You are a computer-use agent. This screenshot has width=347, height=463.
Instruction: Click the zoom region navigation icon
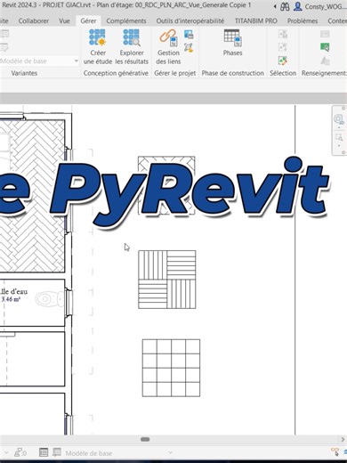[339, 137]
